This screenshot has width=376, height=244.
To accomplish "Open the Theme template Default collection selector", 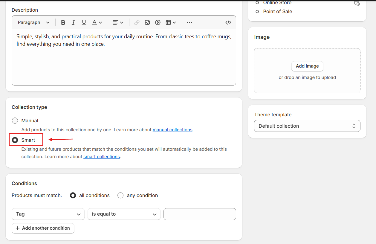I will [307, 126].
